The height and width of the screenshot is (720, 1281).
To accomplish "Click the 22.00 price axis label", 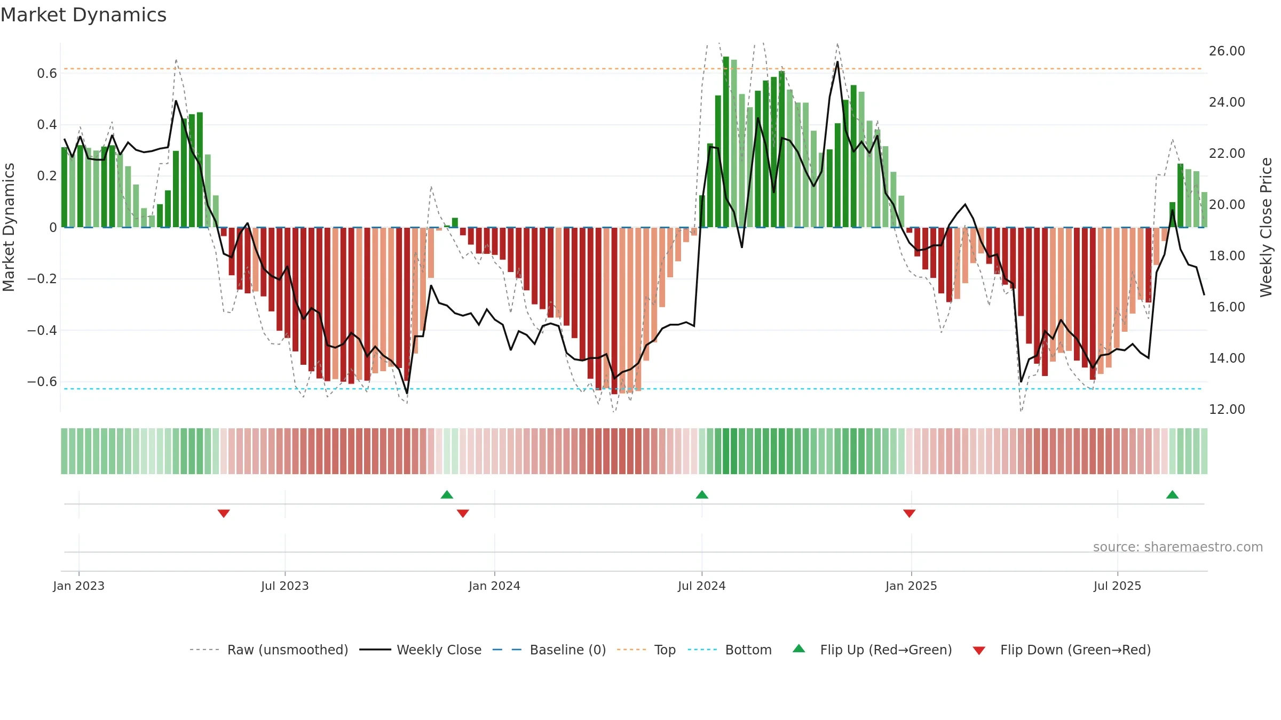I will coord(1227,154).
